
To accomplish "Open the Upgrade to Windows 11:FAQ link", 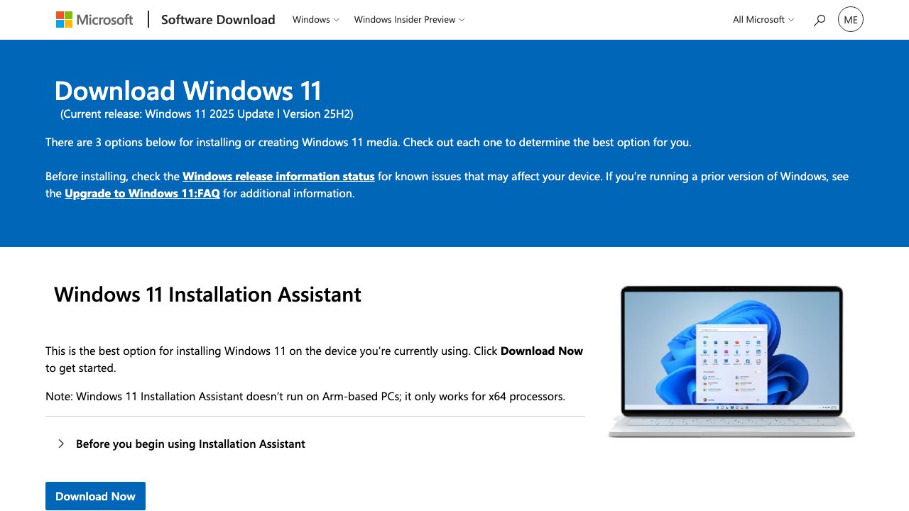I will pos(142,193).
